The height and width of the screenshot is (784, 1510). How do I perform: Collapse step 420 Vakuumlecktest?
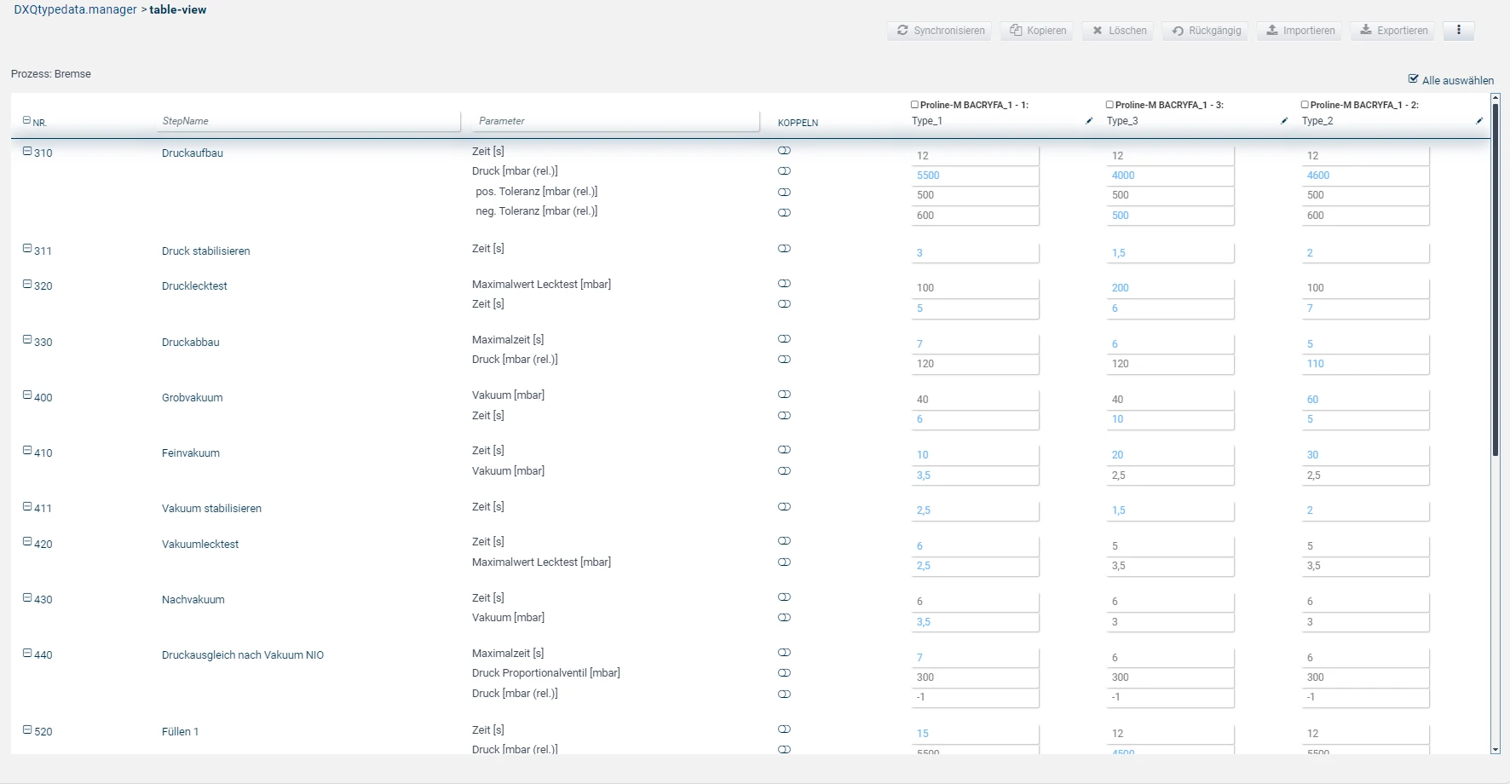(27, 542)
